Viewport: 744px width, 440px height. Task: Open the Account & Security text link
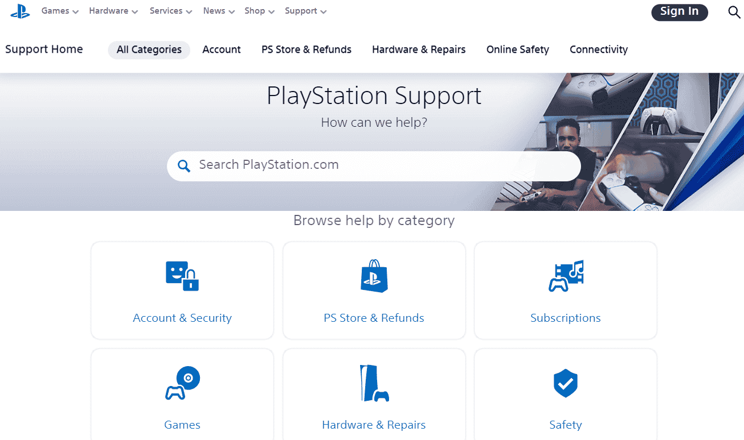click(182, 318)
